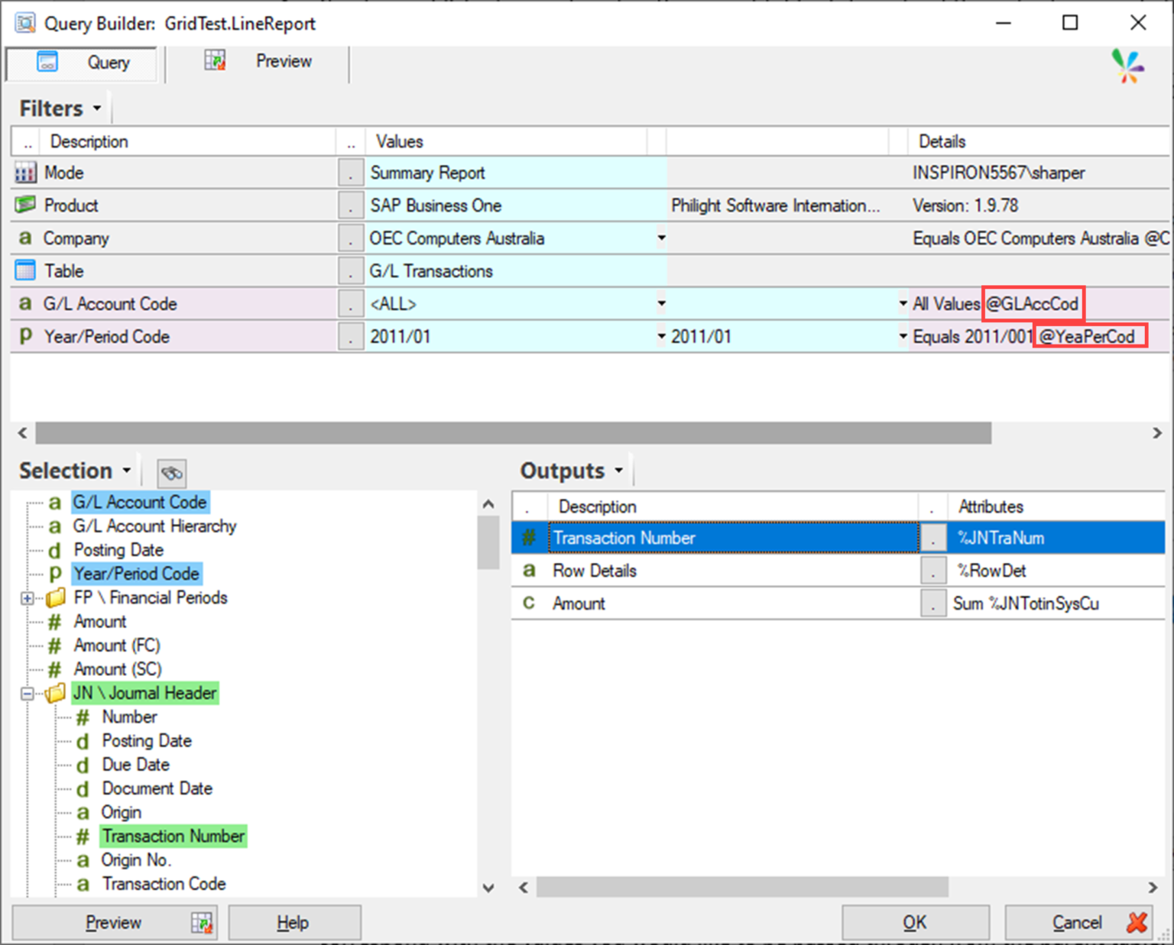
Task: Click the 'a' icon beside Company filter
Action: [x=25, y=238]
